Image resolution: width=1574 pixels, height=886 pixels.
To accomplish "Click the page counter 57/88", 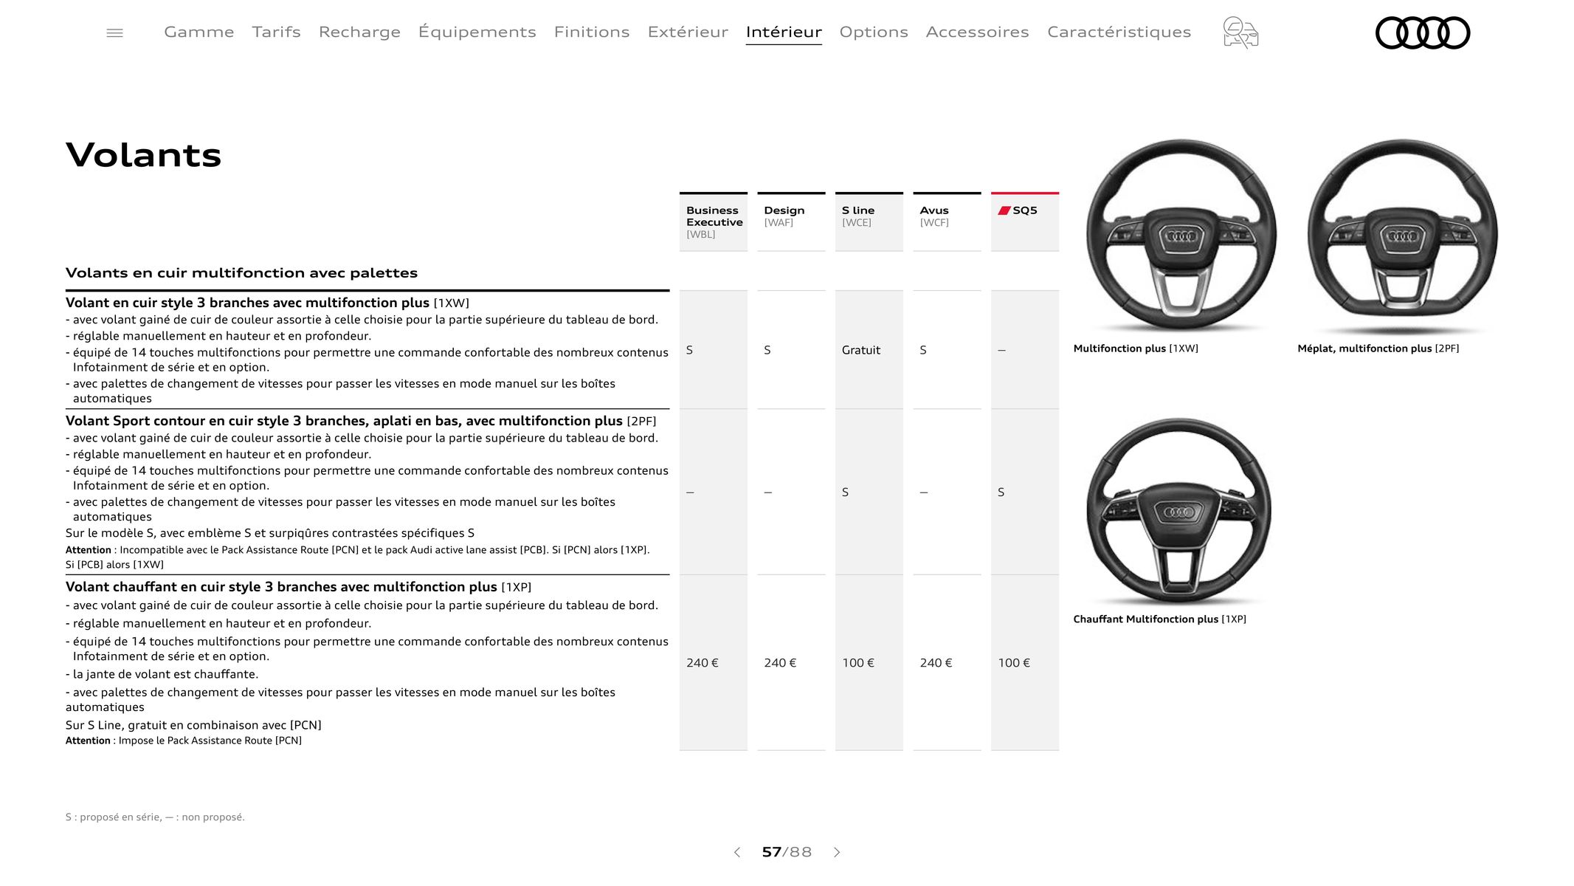I will 787,852.
